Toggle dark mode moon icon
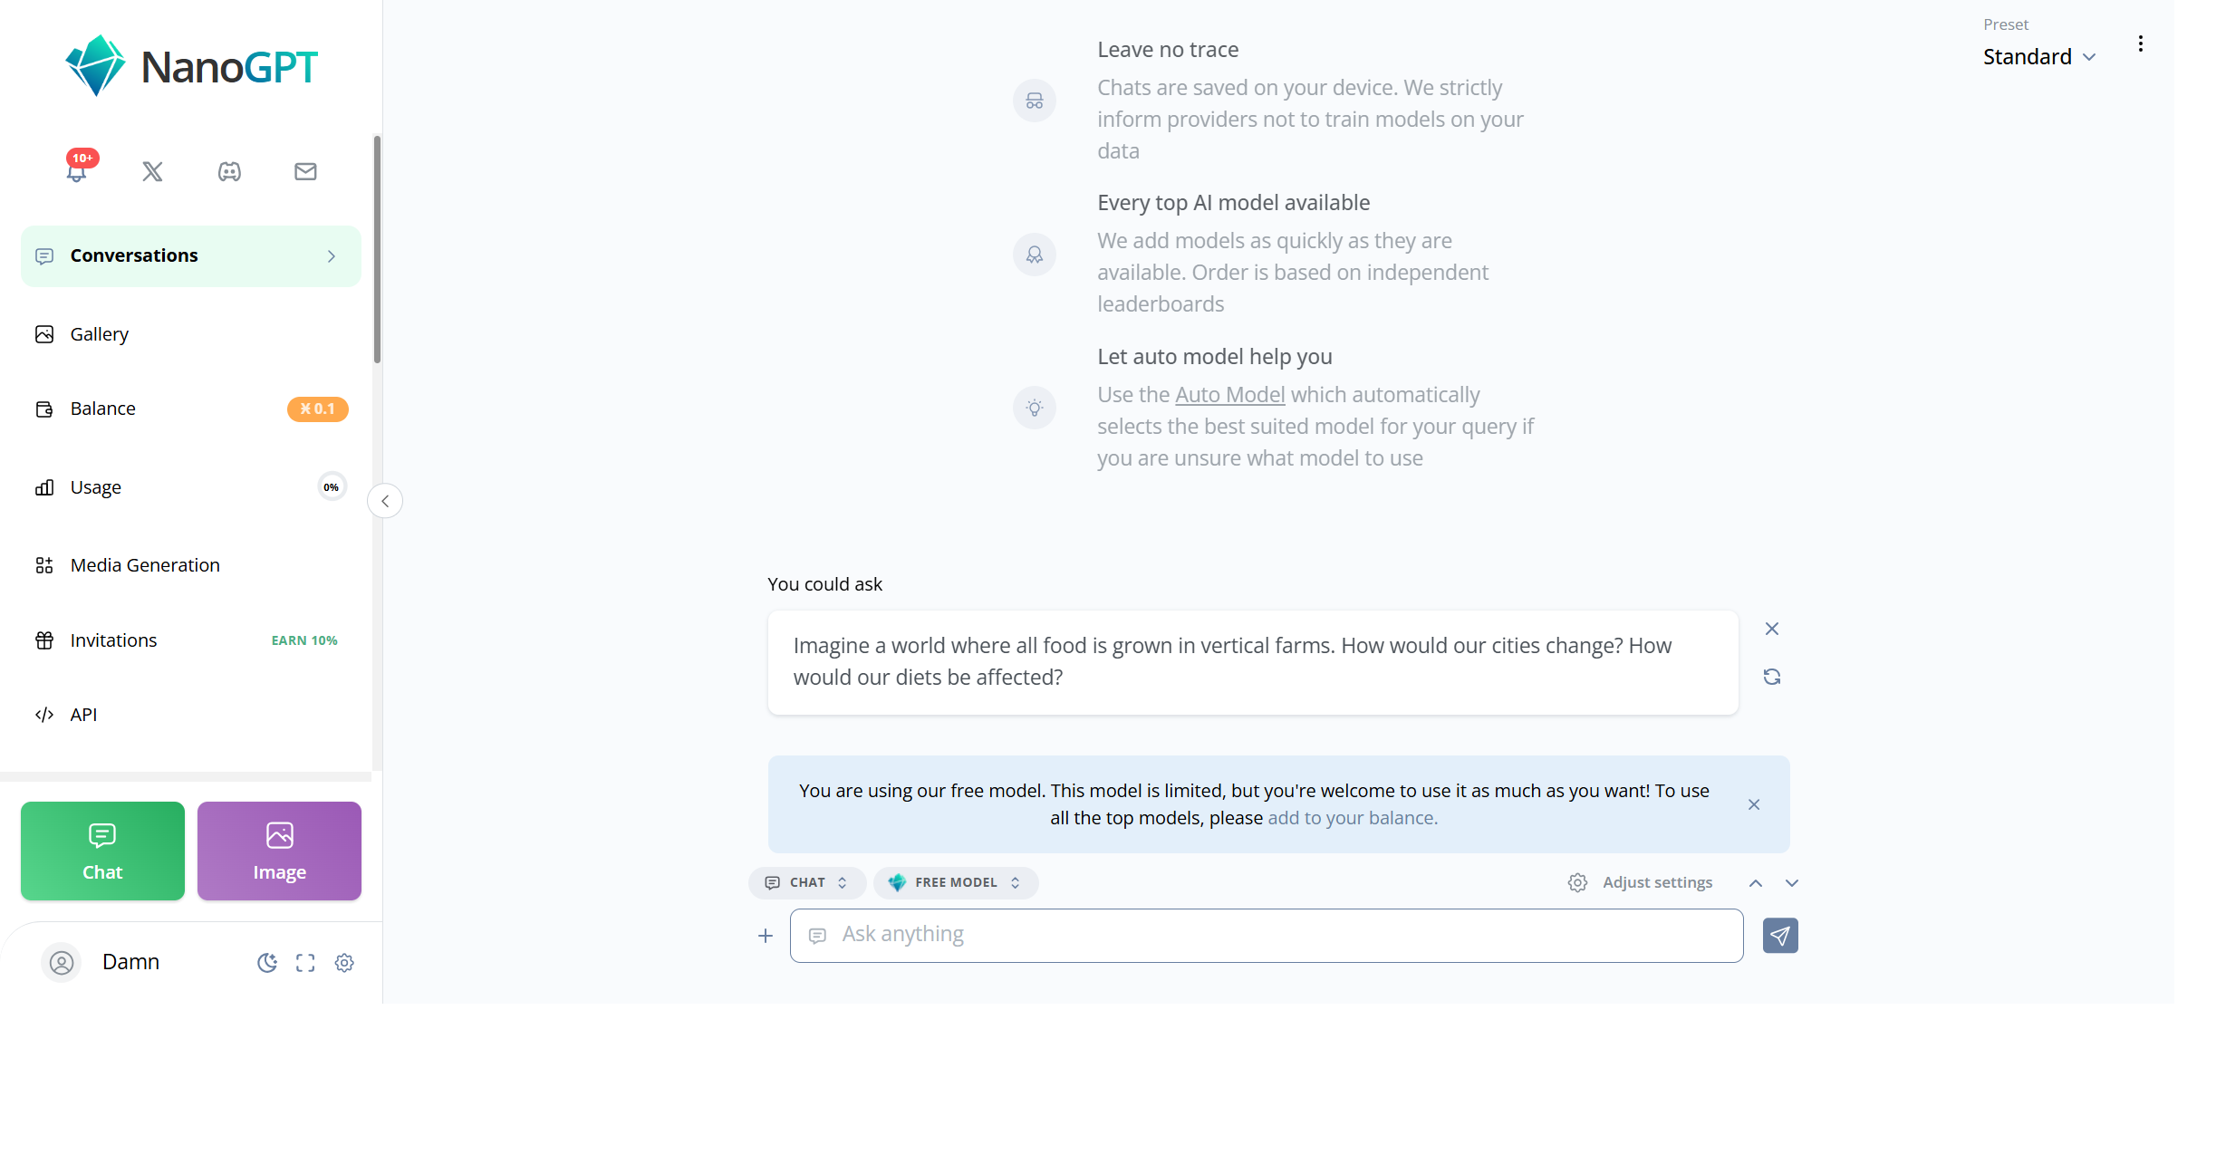The height and width of the screenshot is (1164, 2216). click(x=267, y=963)
